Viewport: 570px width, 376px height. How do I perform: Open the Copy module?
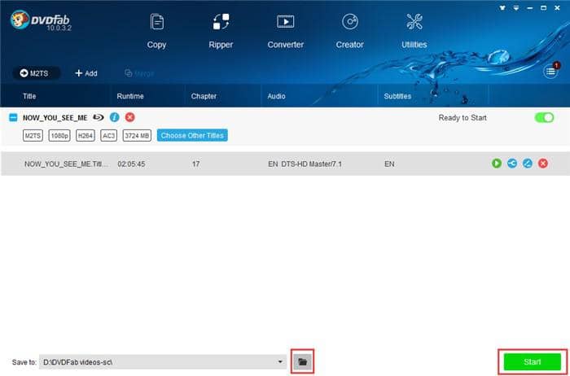(156, 31)
